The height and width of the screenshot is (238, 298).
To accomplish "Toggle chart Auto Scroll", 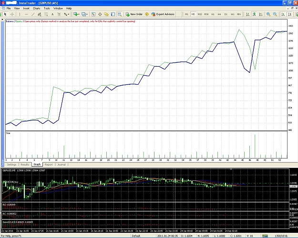I will (x=283, y=14).
